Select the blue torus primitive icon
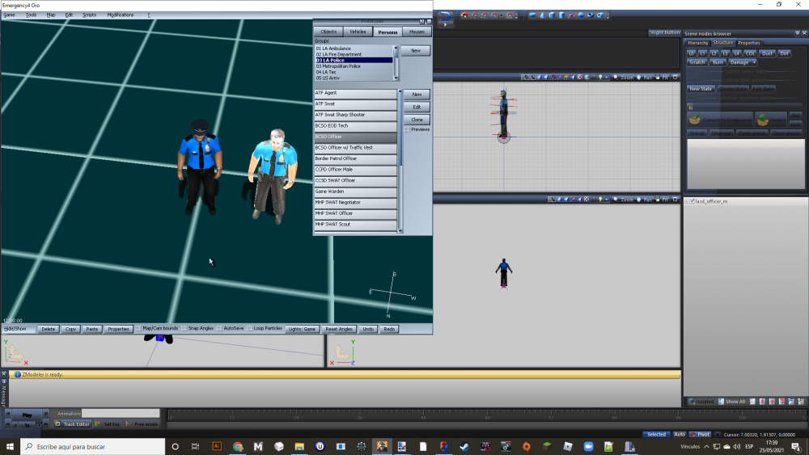Viewport: 809px width, 455px height. (591, 15)
